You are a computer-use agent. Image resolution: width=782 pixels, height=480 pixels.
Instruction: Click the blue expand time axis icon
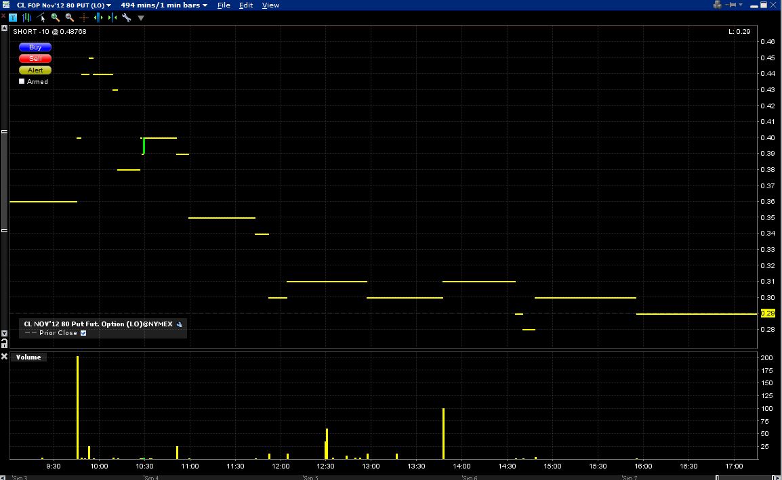tap(98, 18)
